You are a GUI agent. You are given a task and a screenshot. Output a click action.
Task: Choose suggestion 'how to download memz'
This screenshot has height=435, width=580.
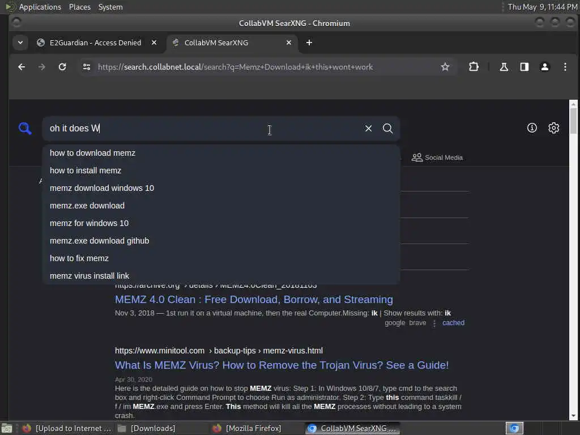tap(221, 153)
